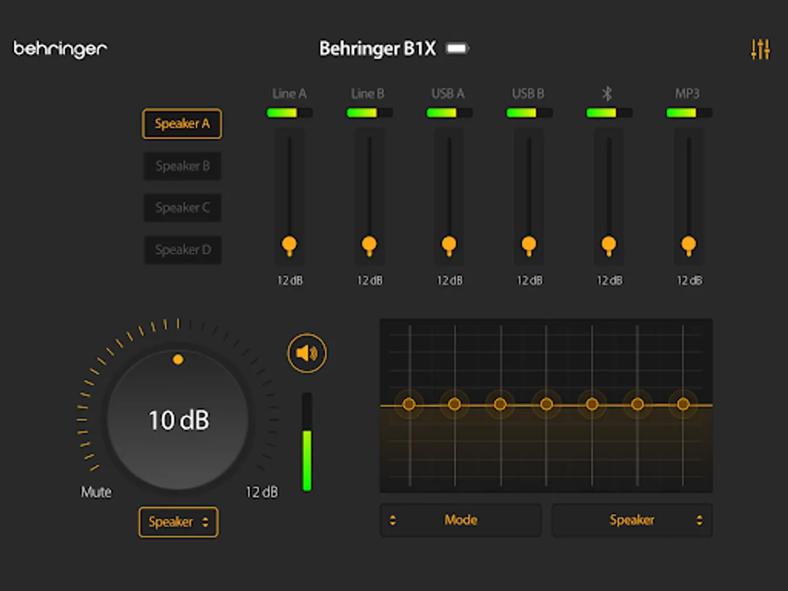Switch to Speaker A
Image resolution: width=788 pixels, height=591 pixels.
coord(182,124)
